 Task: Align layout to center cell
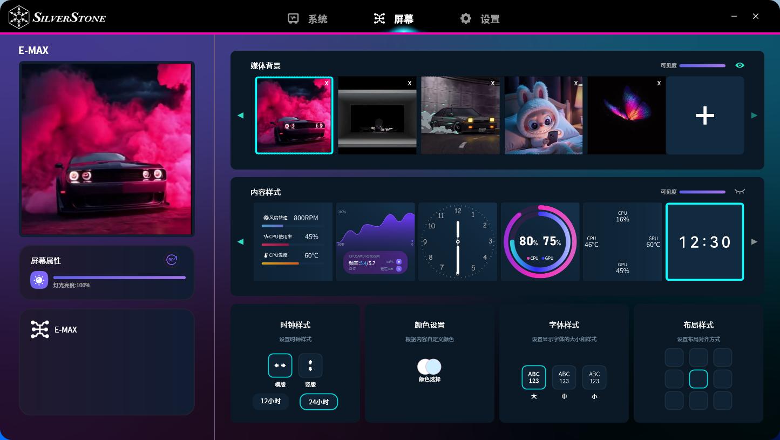pos(698,379)
